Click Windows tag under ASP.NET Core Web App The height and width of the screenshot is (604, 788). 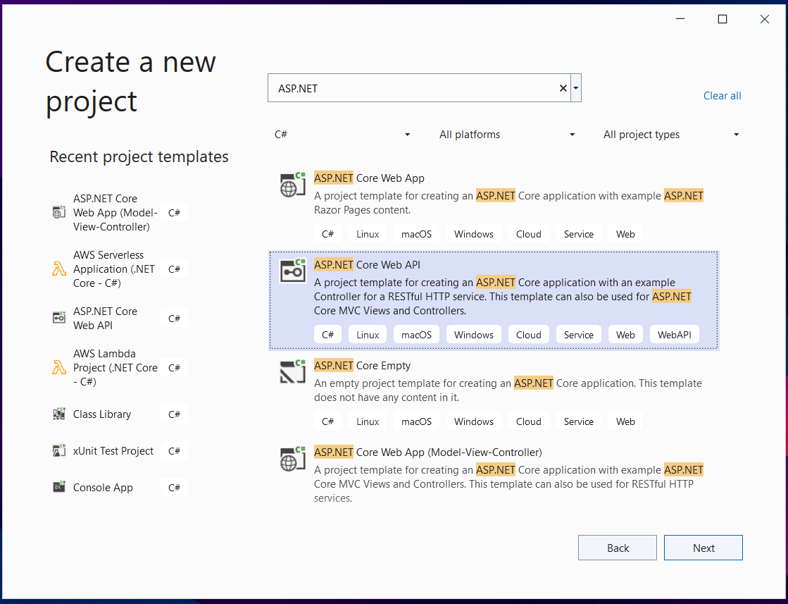click(x=473, y=234)
